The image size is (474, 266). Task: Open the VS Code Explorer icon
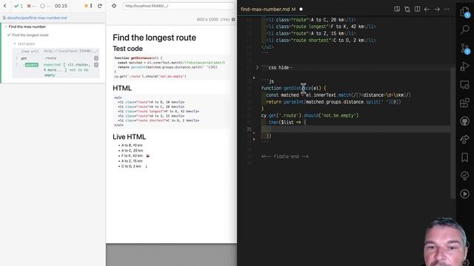point(465,12)
